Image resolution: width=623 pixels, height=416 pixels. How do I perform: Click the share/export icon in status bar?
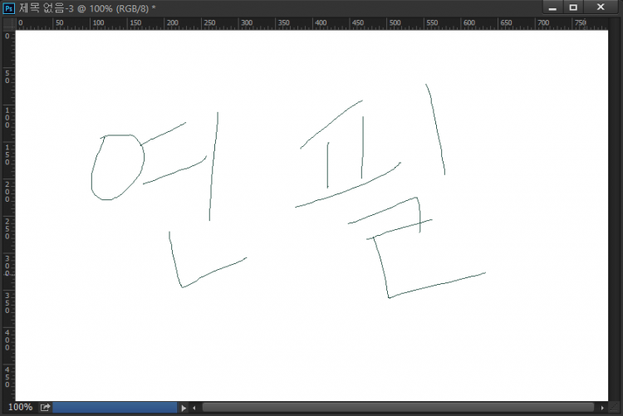tap(45, 408)
